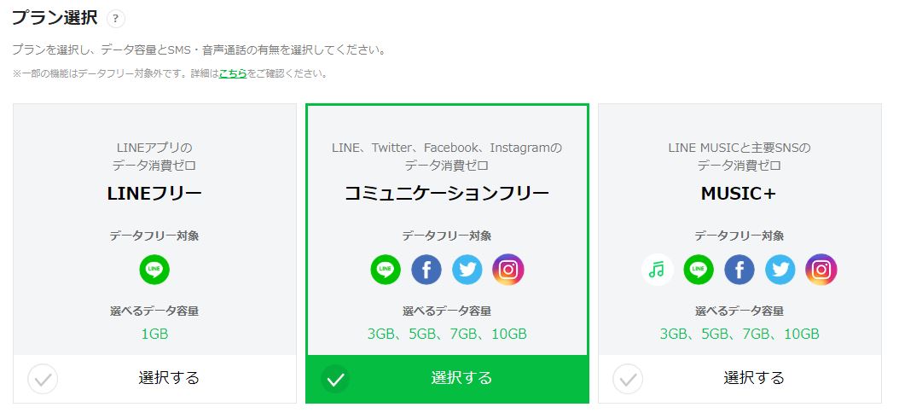Click the LINE MUSIC note icon in MUSIC+ plan
Viewport: 899px width, 413px height.
(658, 270)
